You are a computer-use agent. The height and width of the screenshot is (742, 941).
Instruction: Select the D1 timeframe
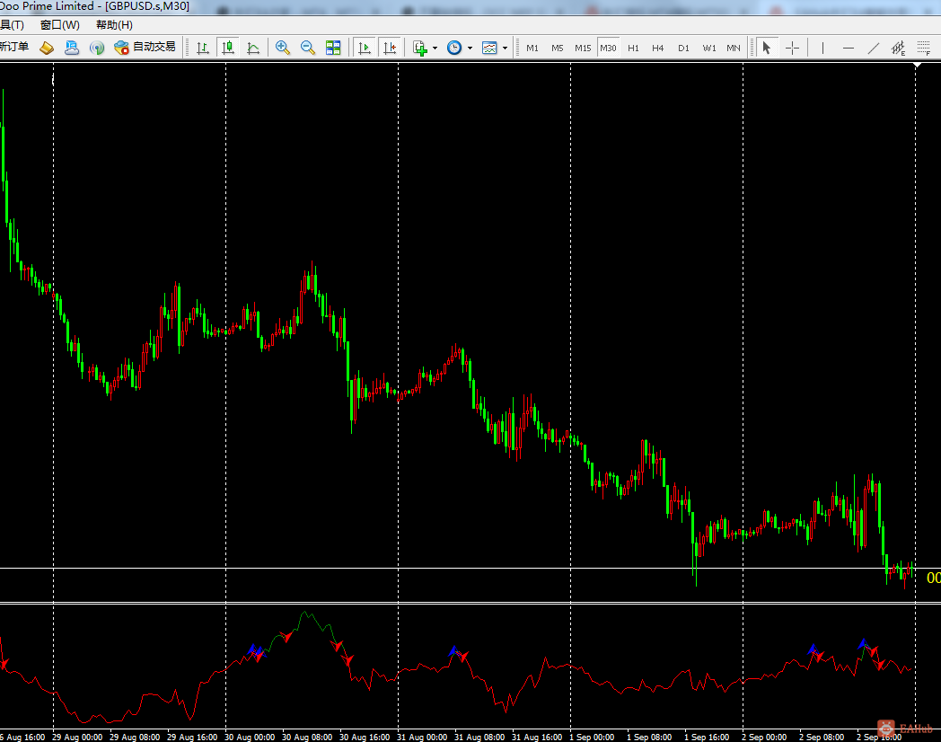(683, 48)
